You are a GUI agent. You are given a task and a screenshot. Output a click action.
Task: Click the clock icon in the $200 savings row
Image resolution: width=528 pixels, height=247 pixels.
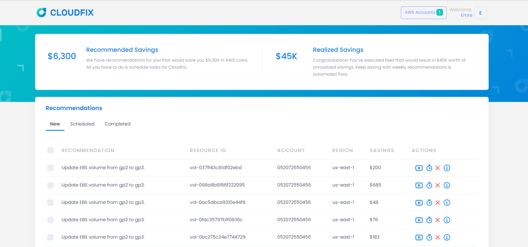point(429,168)
